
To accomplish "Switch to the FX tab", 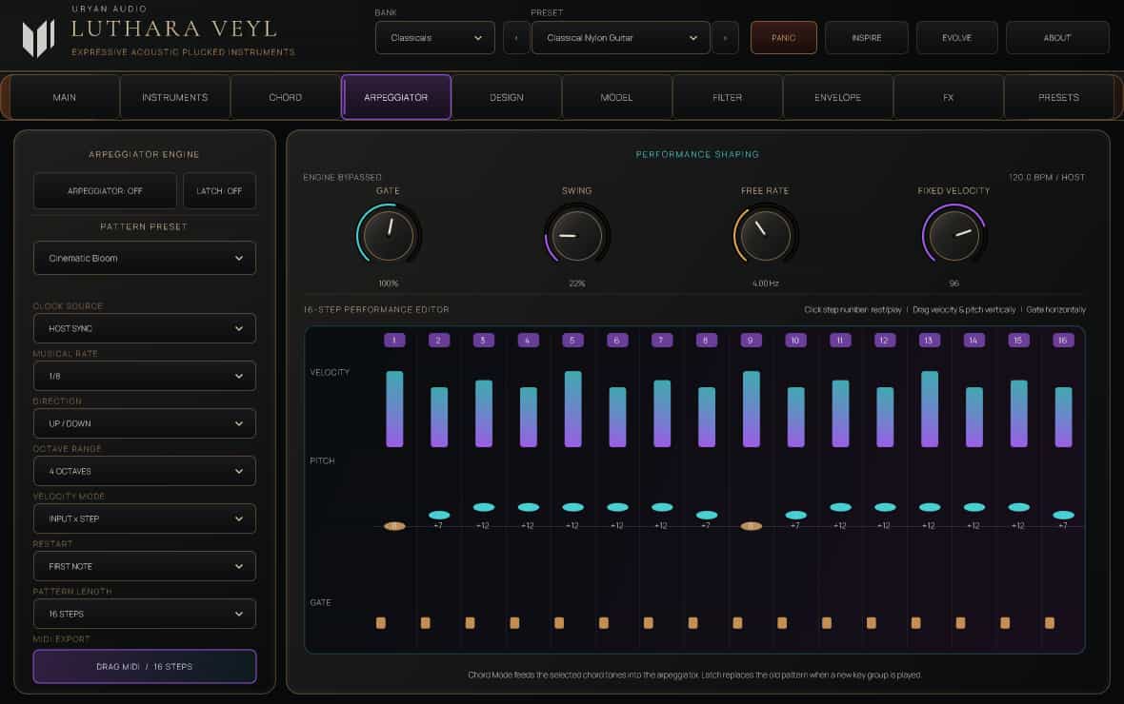I will click(949, 97).
